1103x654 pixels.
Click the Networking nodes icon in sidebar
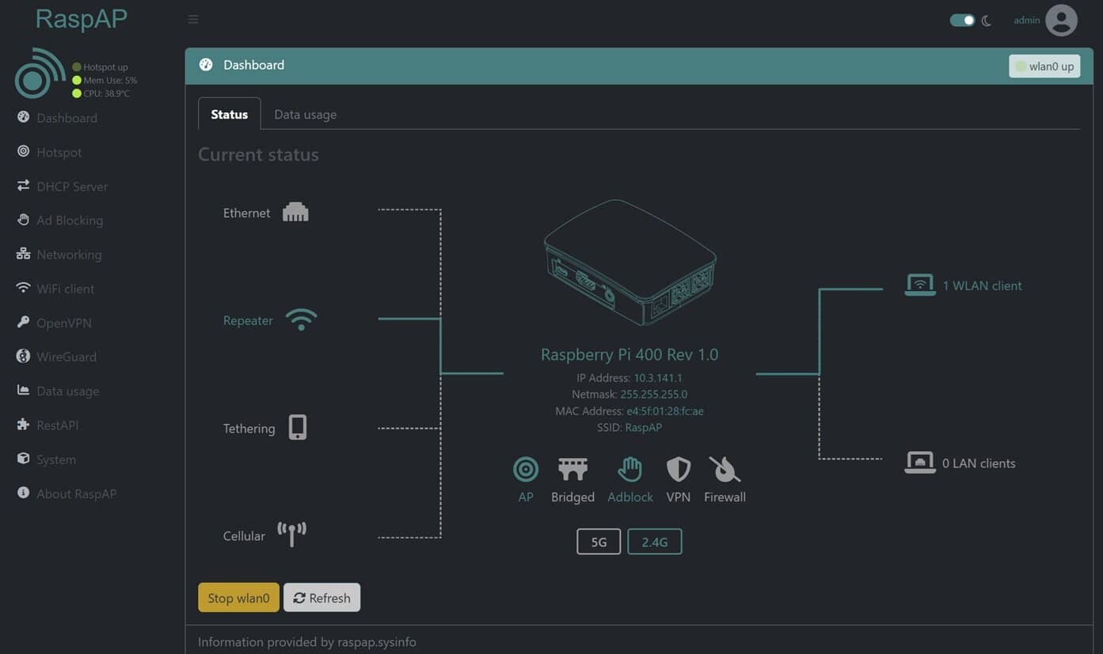pos(23,254)
